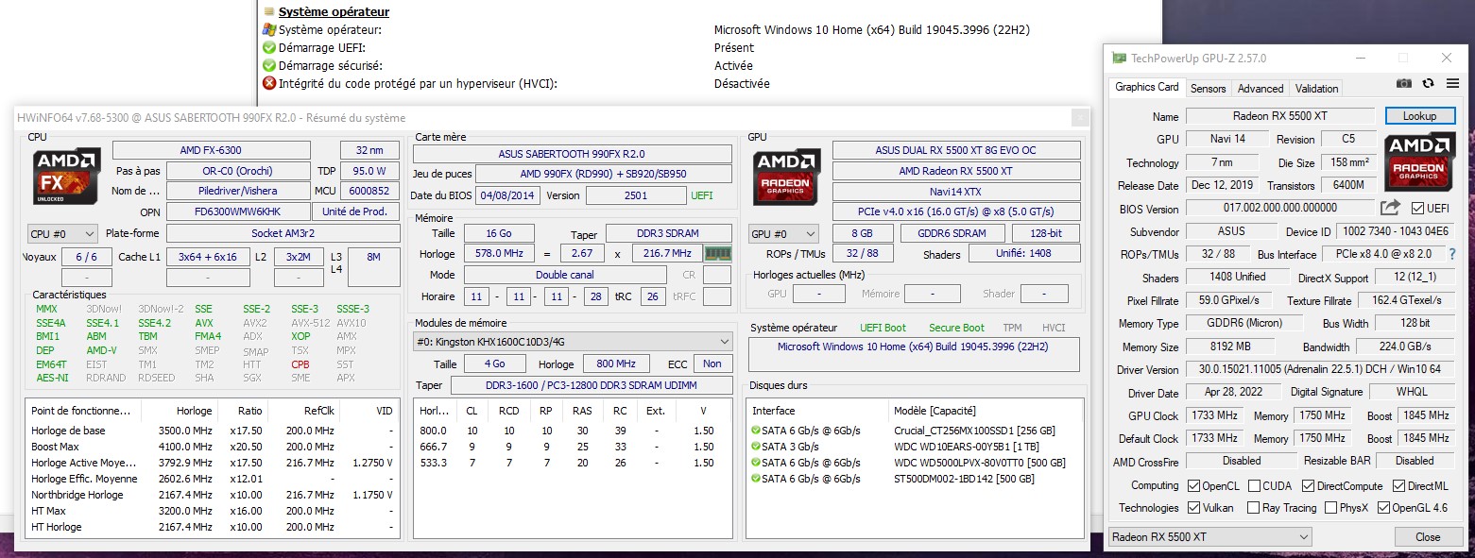Screen dimensions: 1475x558
Task: Take a GPU-Z screenshot with the camera icon
Action: pyautogui.click(x=1404, y=83)
